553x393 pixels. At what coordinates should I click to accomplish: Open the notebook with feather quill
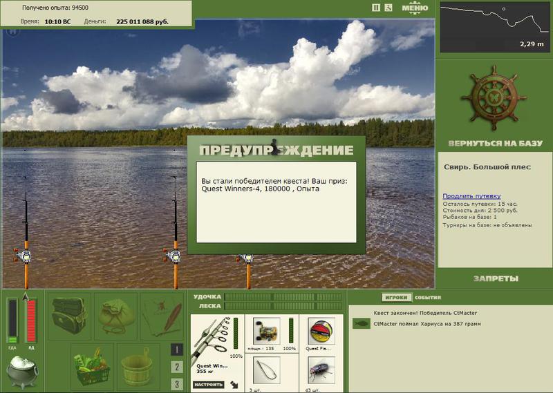point(162,316)
